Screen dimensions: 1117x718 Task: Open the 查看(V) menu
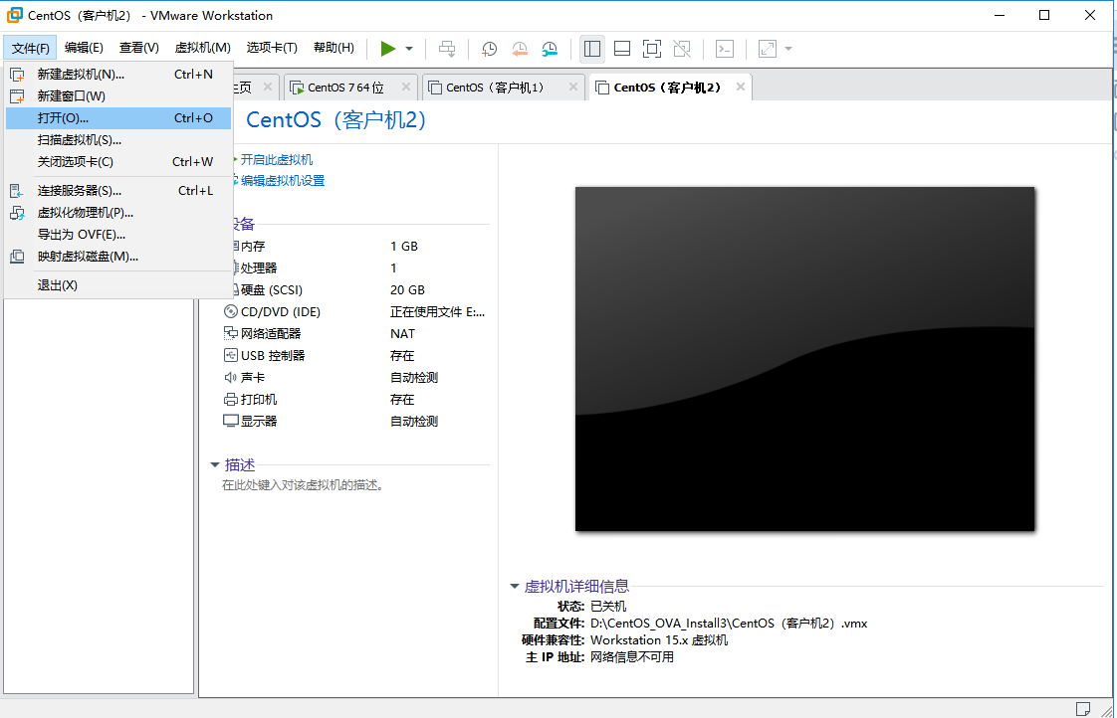tap(139, 48)
